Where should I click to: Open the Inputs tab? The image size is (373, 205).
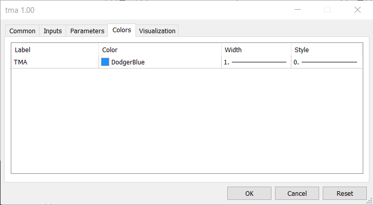[52, 31]
